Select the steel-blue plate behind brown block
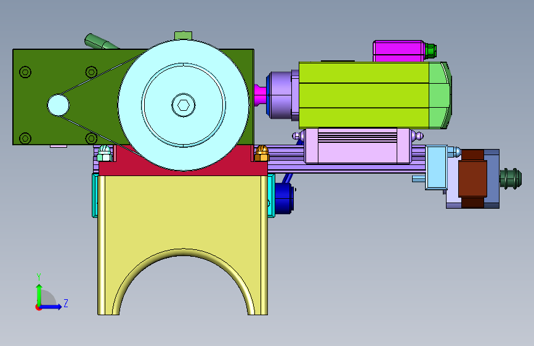Image resolution: width=534 pixels, height=346 pixels. click(492, 179)
